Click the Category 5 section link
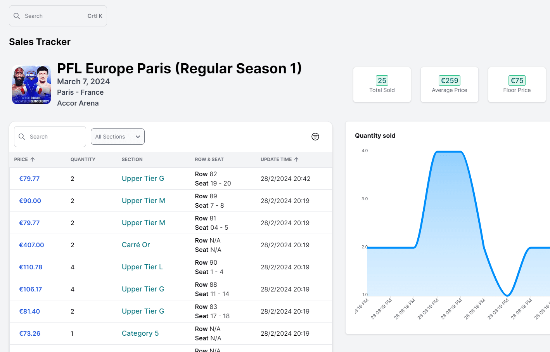 140,333
